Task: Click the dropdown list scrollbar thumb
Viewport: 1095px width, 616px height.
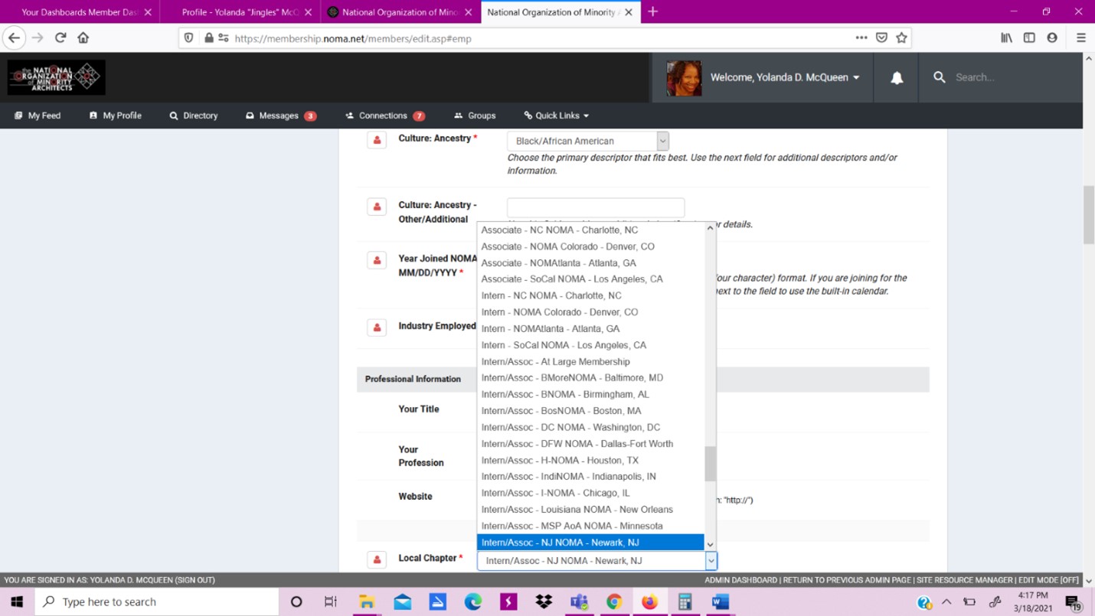Action: [710, 464]
